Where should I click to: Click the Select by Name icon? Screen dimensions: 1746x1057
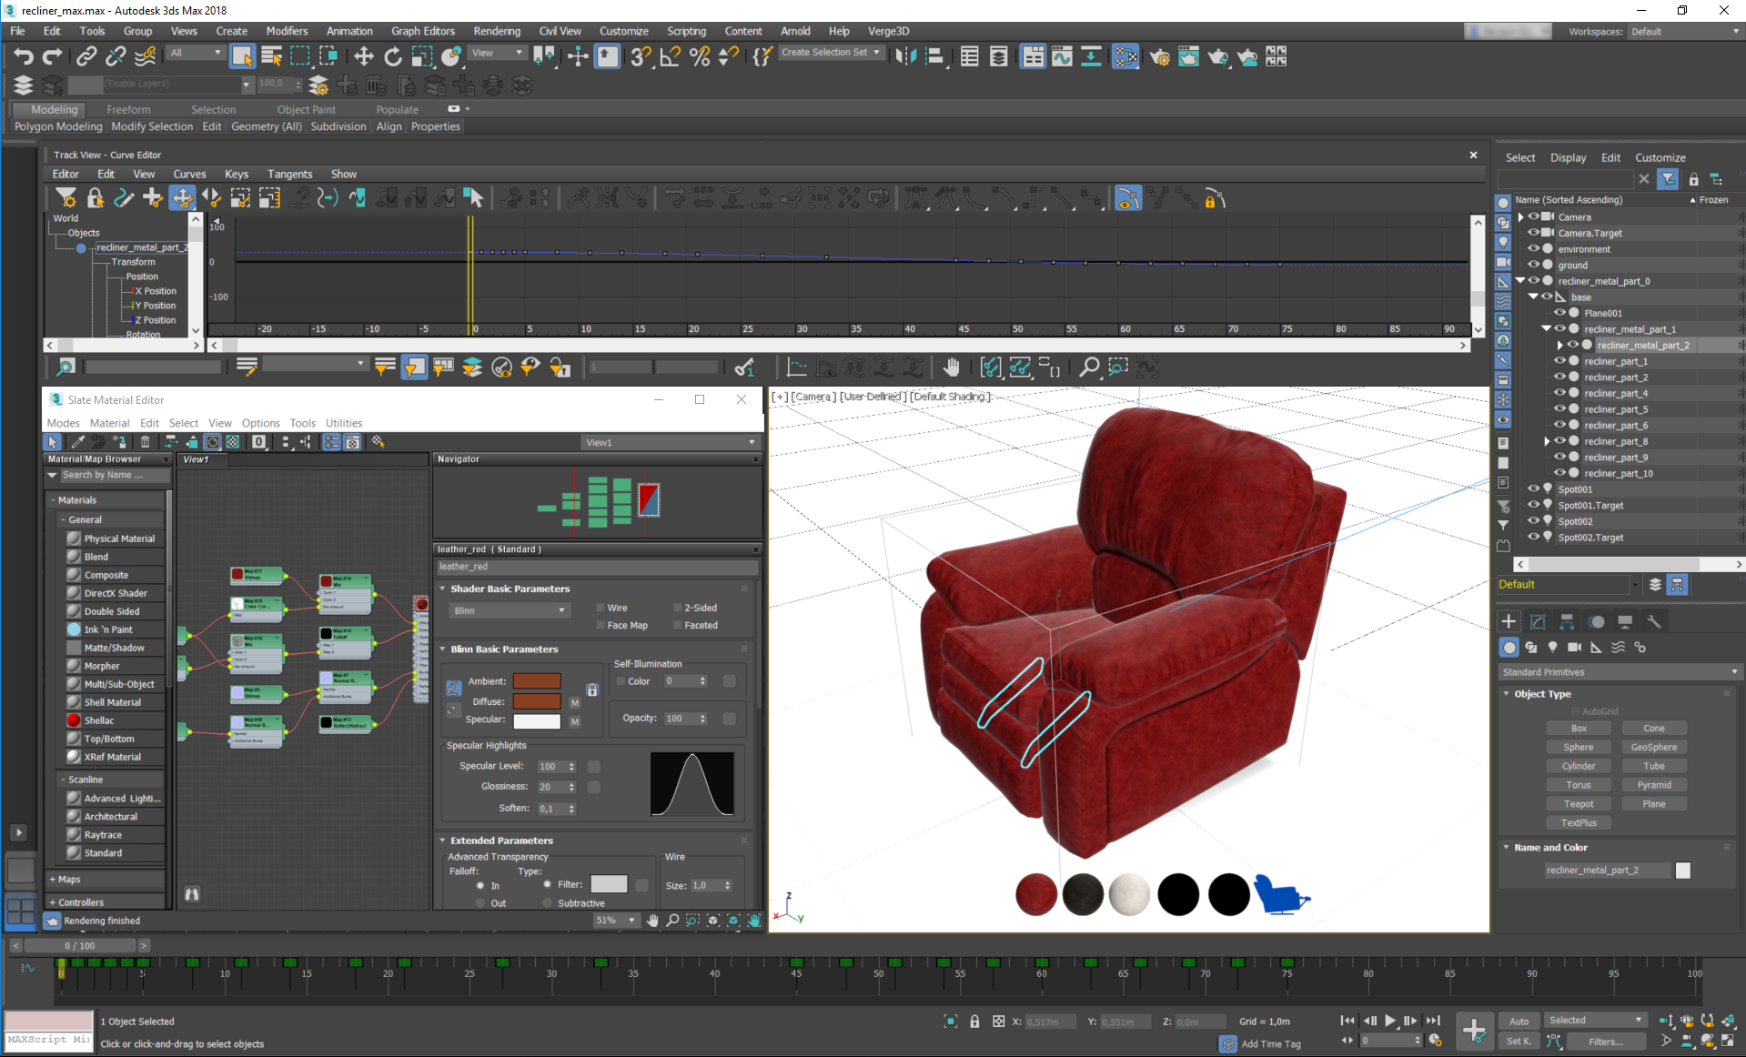[x=270, y=56]
